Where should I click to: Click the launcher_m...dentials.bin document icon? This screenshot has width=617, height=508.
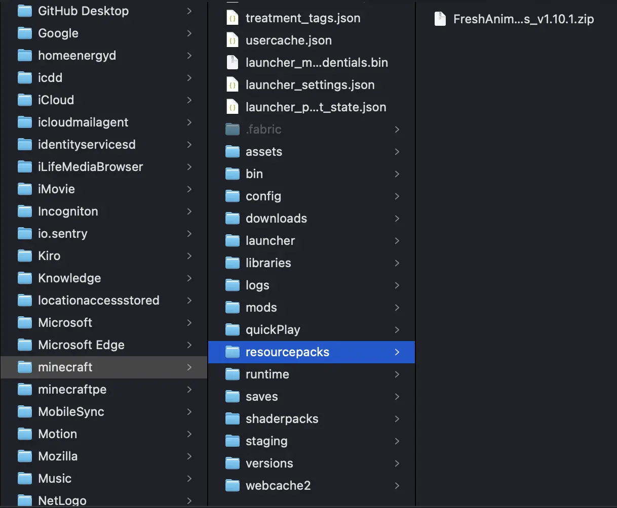[x=233, y=62]
